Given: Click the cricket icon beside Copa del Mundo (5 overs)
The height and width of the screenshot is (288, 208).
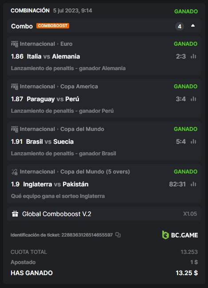Looking at the screenshot, I should coord(15,172).
